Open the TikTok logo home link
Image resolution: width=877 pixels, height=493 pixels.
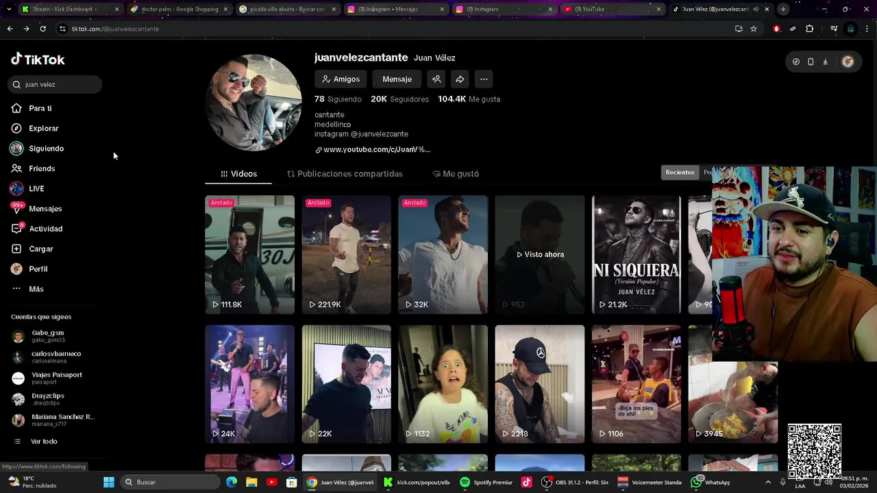(38, 60)
